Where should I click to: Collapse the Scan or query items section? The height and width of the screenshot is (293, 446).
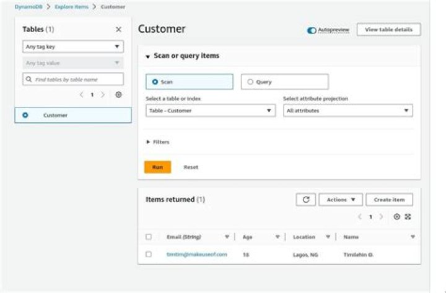147,56
